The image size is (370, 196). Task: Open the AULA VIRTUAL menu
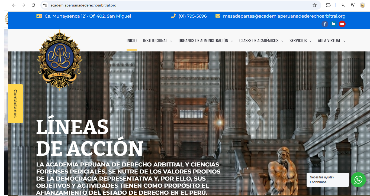[x=329, y=41]
